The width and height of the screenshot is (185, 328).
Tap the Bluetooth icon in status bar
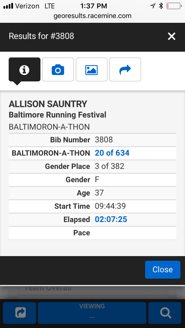pos(161,5)
